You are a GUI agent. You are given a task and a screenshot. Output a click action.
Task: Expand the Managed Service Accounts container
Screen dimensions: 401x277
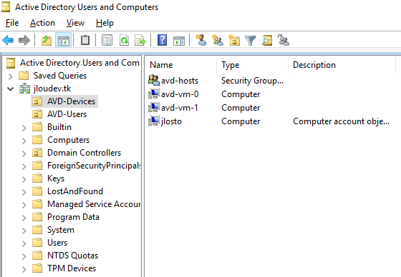(24, 205)
